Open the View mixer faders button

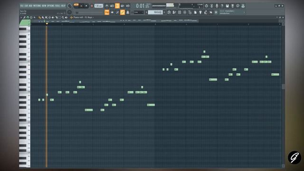click(185, 12)
